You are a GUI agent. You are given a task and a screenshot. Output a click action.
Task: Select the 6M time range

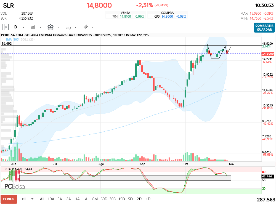click(x=95, y=199)
